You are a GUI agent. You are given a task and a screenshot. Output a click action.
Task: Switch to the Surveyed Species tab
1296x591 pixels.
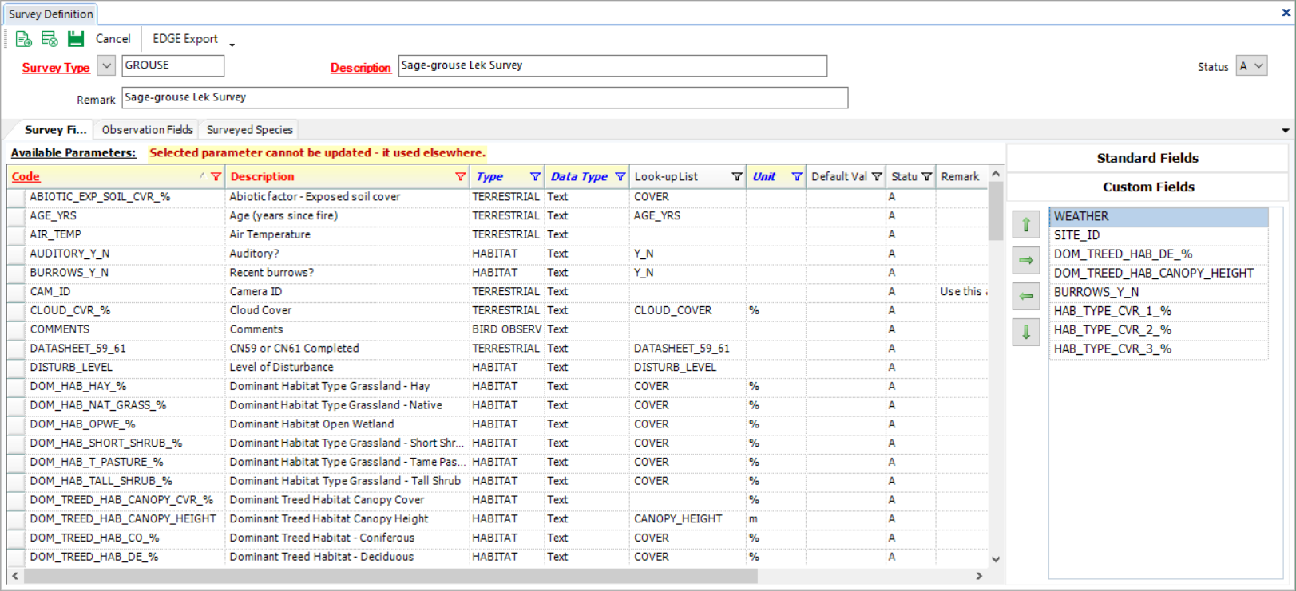click(250, 129)
